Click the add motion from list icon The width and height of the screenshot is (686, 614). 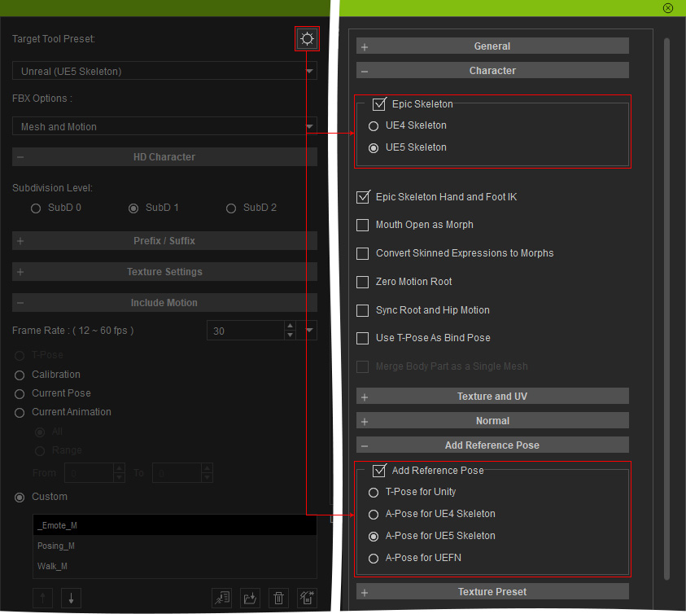[221, 599]
